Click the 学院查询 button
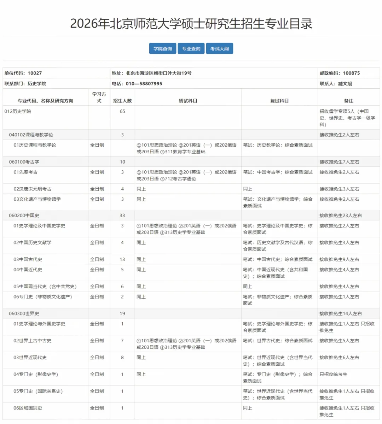 pyautogui.click(x=163, y=49)
